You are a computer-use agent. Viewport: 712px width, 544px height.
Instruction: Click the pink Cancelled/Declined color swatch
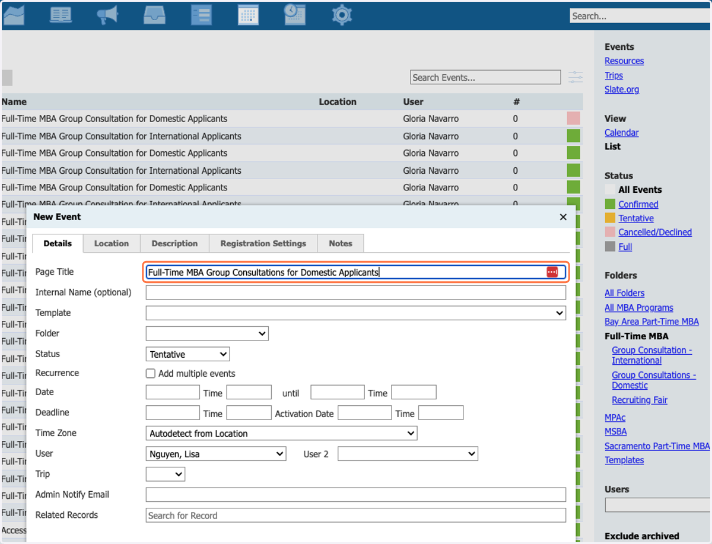pyautogui.click(x=610, y=233)
